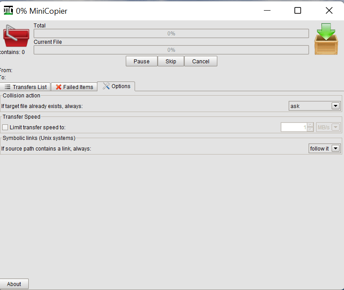Open the About dialog

(14, 284)
